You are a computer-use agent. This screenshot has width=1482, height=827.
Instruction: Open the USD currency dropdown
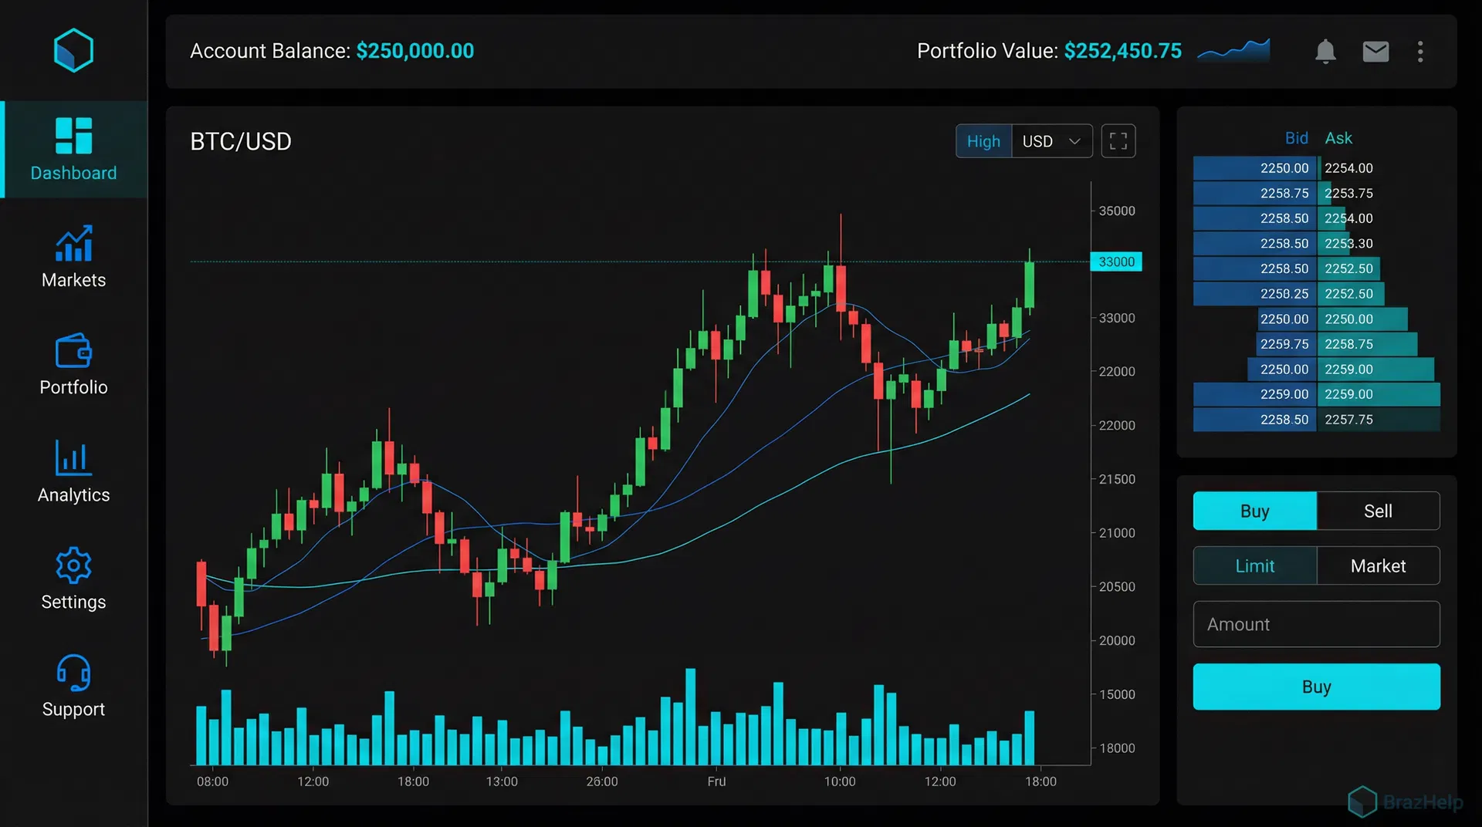[x=1052, y=140]
